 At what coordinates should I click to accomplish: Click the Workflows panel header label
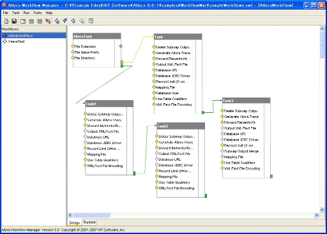point(10,29)
